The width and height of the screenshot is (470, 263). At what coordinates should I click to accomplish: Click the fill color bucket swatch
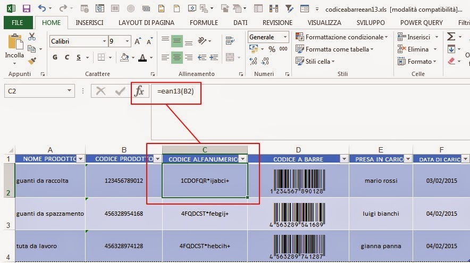pos(124,57)
